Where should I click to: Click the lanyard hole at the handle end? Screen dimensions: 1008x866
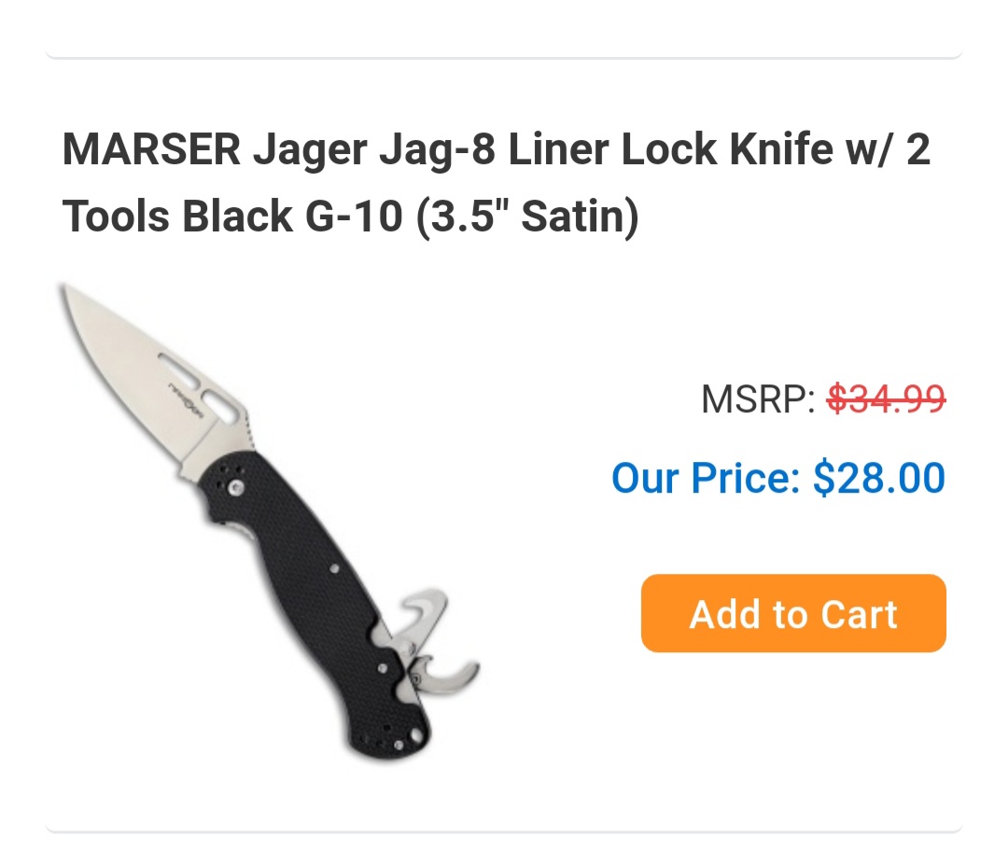tap(415, 734)
